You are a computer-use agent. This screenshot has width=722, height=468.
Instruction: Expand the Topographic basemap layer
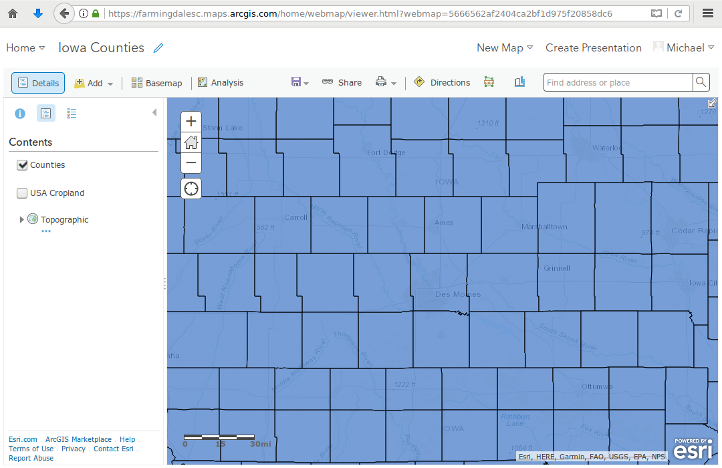[21, 220]
